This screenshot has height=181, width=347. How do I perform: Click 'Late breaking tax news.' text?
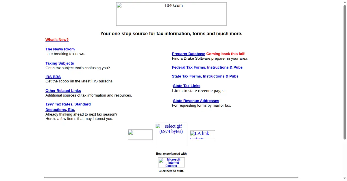tap(65, 54)
